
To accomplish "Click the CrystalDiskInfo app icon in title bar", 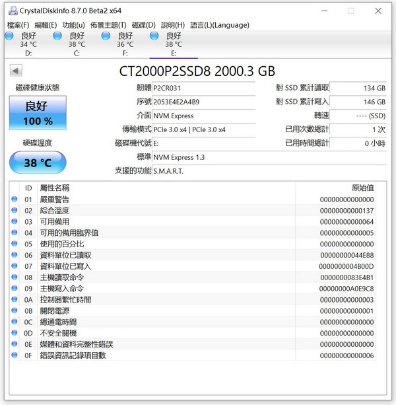I will pos(13,11).
